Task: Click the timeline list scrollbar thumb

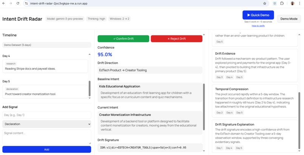Action: [x=89, y=89]
